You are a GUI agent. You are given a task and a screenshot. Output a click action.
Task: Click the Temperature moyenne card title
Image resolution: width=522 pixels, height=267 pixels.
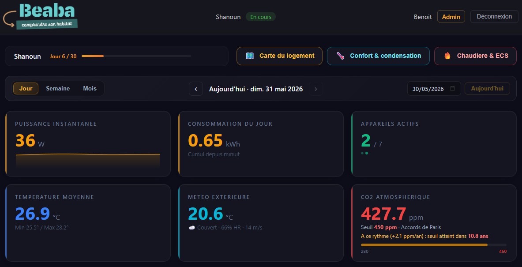point(55,197)
